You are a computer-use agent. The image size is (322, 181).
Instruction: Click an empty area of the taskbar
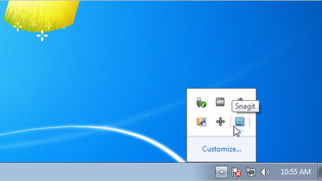pyautogui.click(x=103, y=172)
